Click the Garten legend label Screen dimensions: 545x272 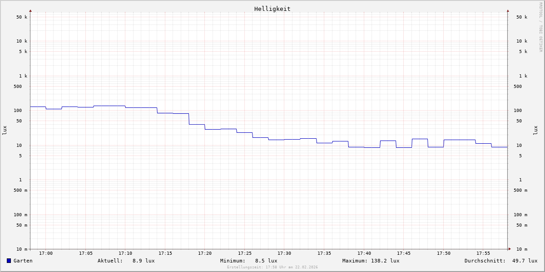(x=23, y=261)
